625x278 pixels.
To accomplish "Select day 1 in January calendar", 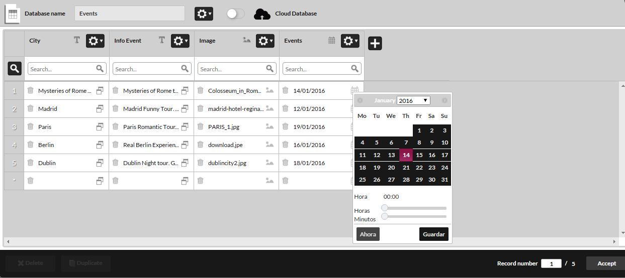I will (419, 130).
